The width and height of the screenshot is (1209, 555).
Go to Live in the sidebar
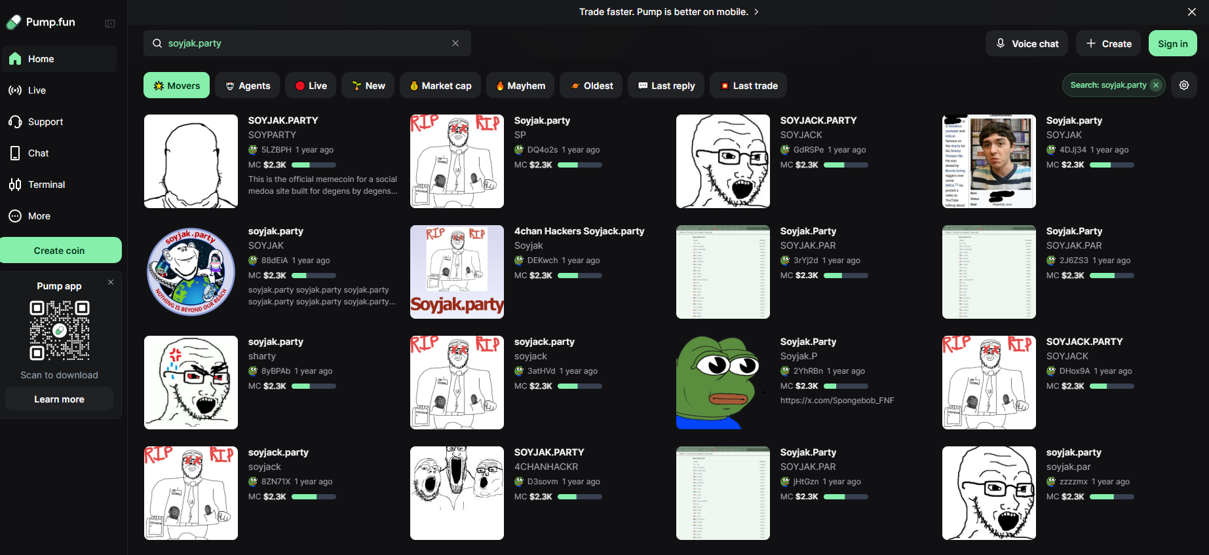coord(36,90)
